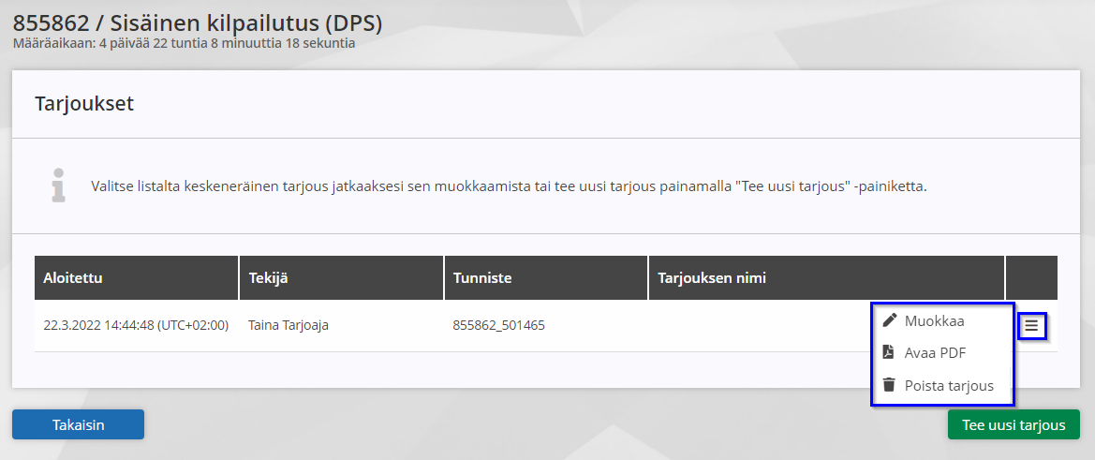The width and height of the screenshot is (1095, 460).
Task: Click the Tunniste column header
Action: click(546, 278)
